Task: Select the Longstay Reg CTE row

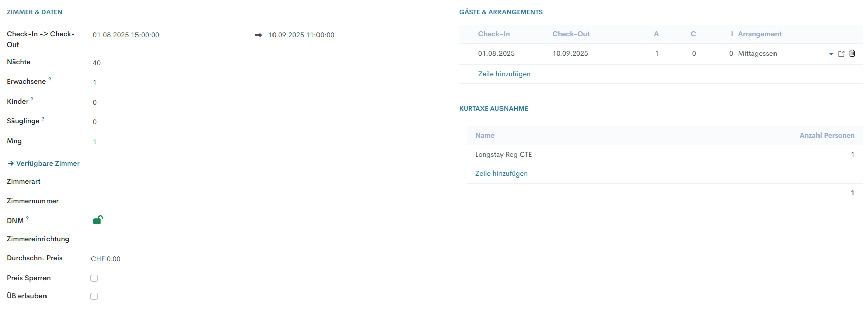Action: click(x=504, y=155)
